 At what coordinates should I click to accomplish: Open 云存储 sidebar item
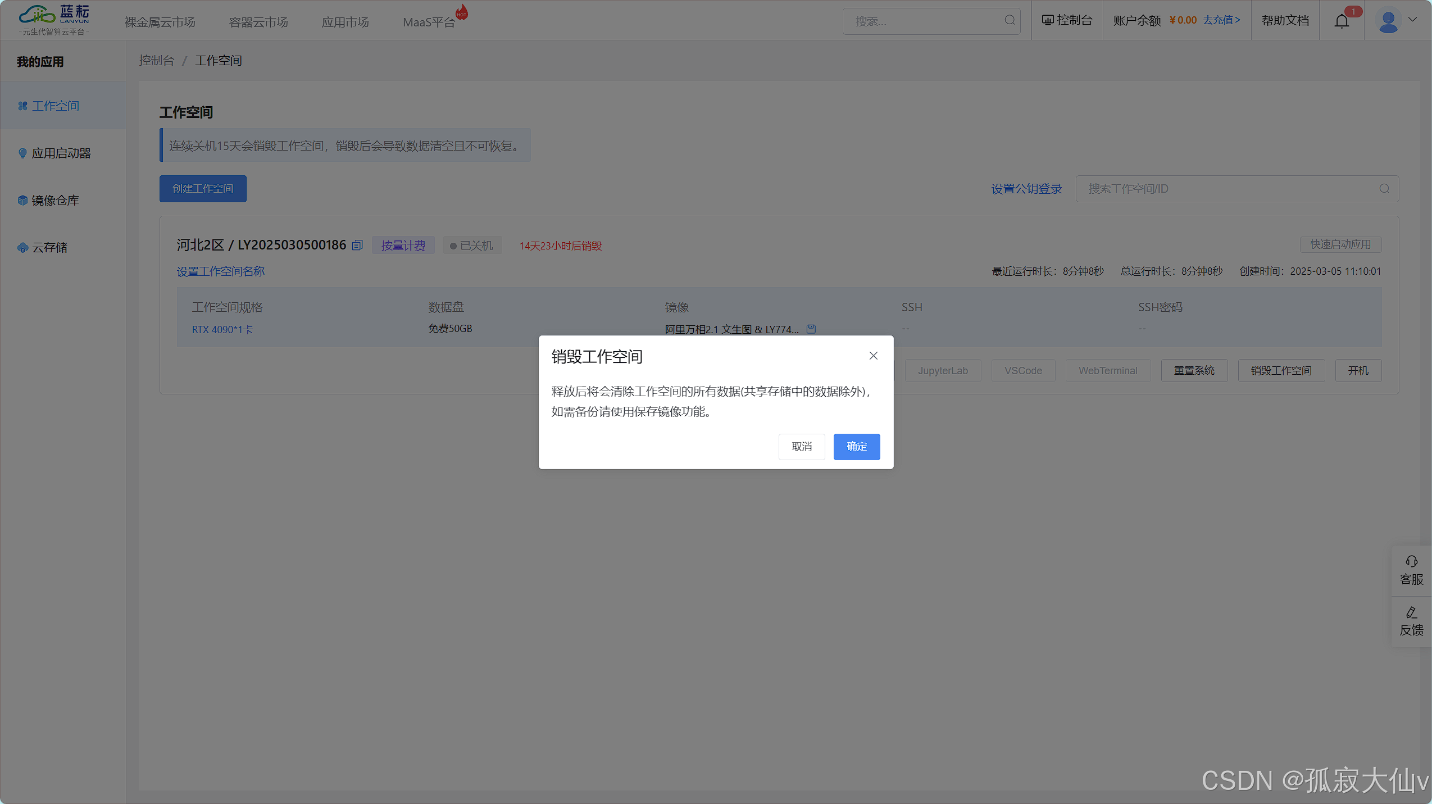49,248
